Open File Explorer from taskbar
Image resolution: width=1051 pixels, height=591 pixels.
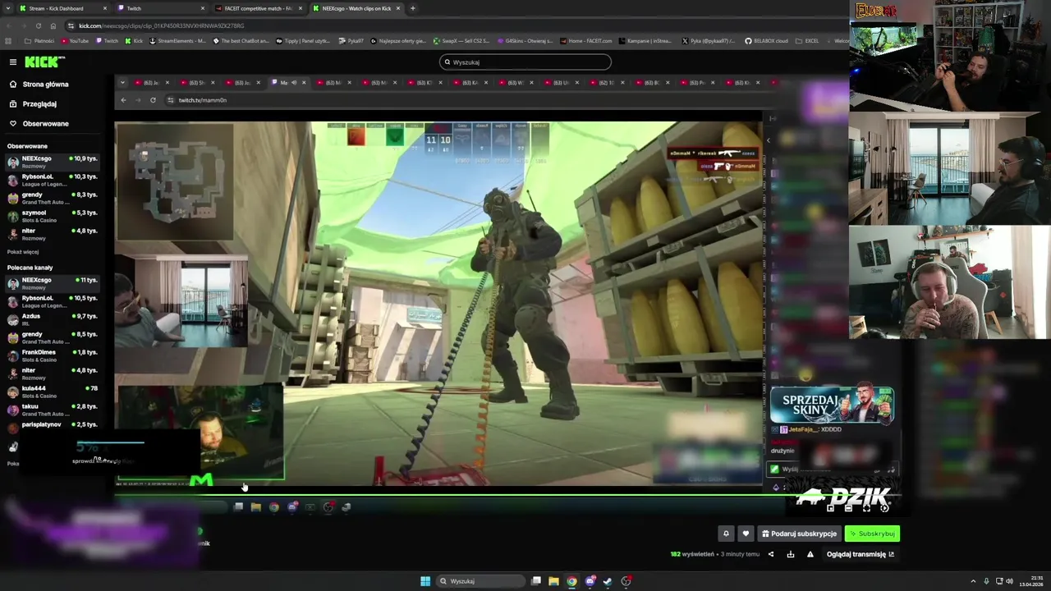(553, 581)
